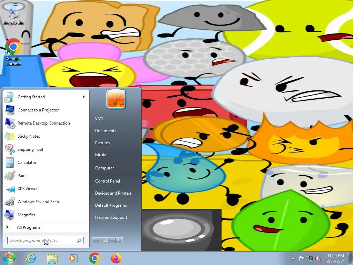Open Control Panel

(x=108, y=181)
